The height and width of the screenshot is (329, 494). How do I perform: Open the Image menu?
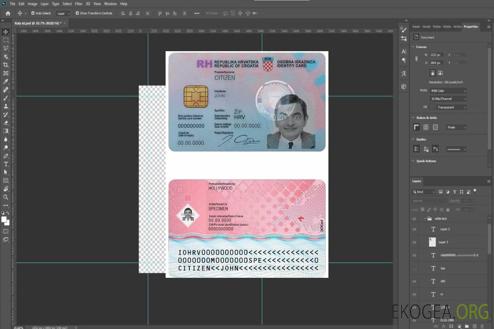click(32, 4)
